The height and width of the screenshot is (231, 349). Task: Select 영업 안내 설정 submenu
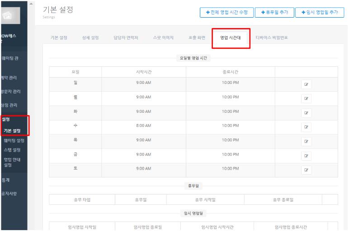click(12, 162)
